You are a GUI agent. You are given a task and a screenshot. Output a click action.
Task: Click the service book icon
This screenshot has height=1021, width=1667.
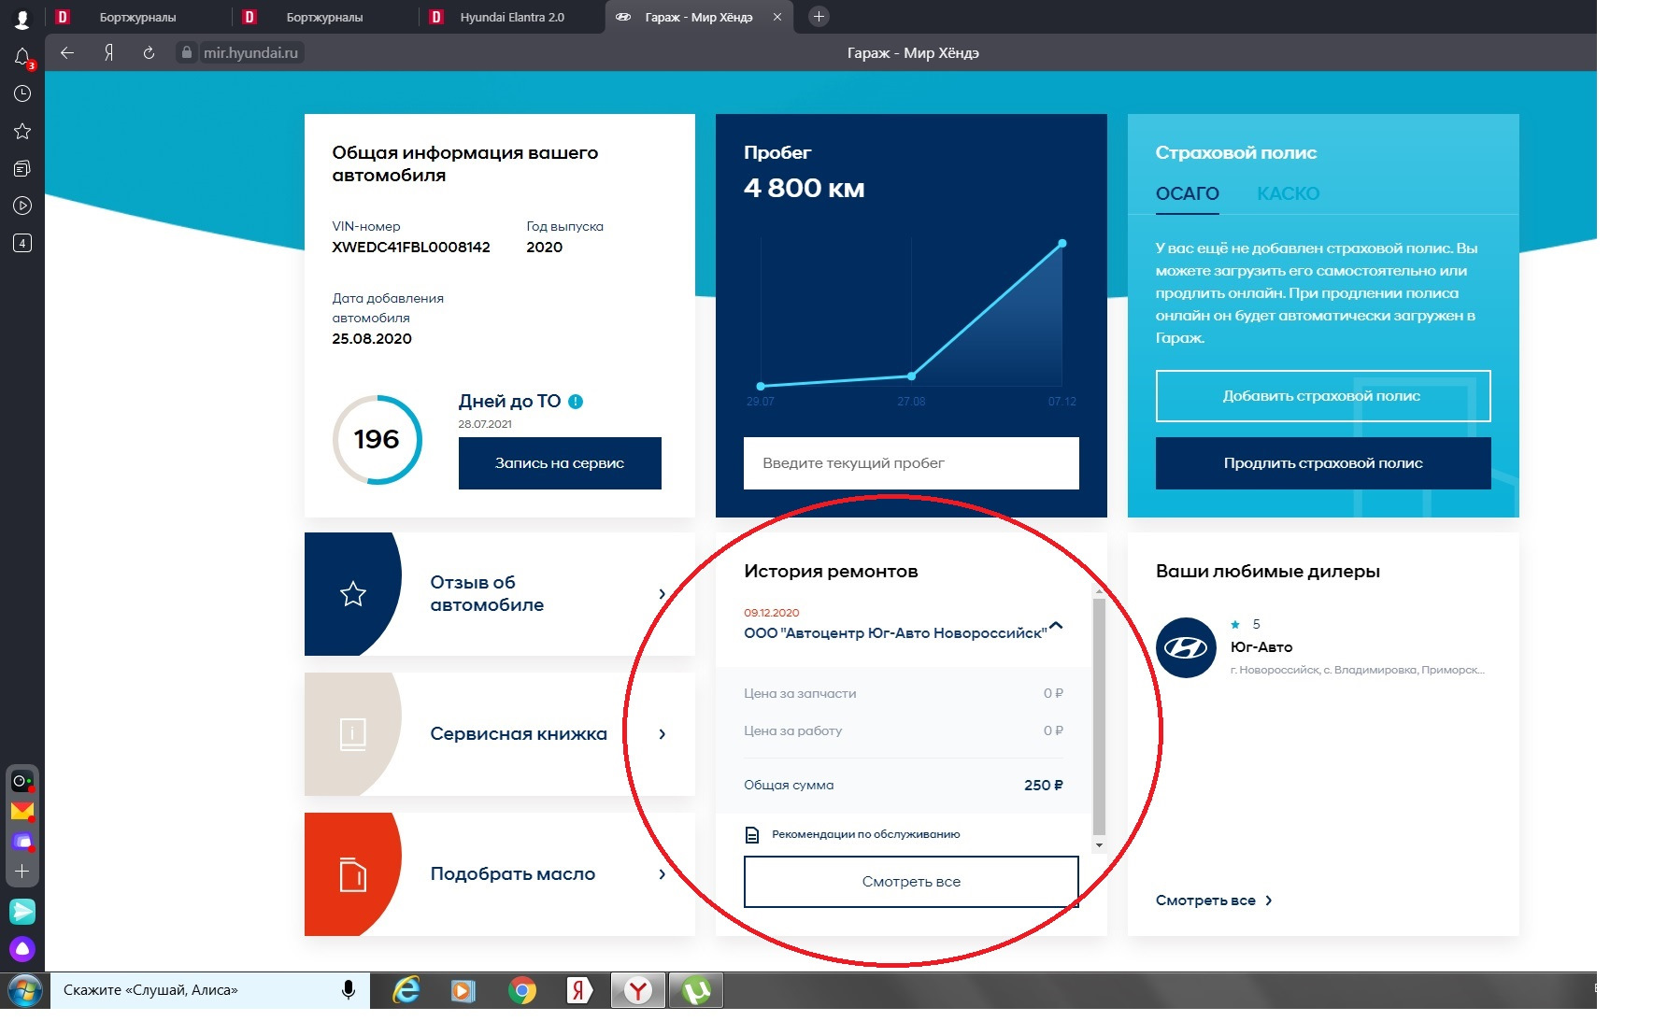(353, 734)
